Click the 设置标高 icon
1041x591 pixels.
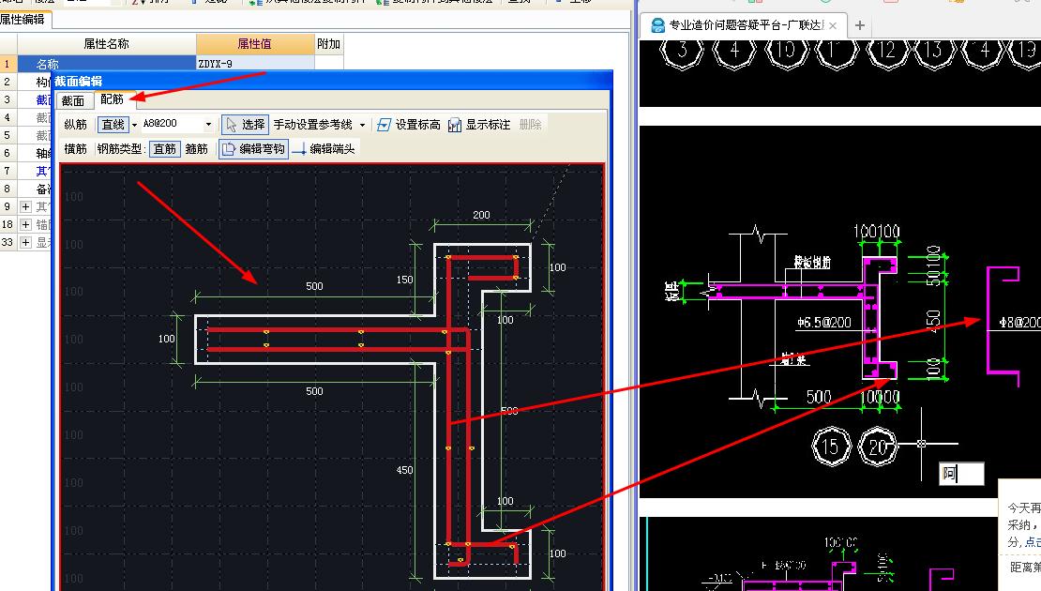click(x=384, y=125)
